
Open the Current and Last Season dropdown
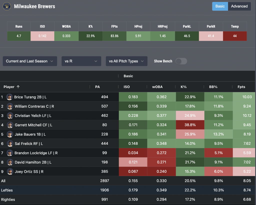coord(30,61)
